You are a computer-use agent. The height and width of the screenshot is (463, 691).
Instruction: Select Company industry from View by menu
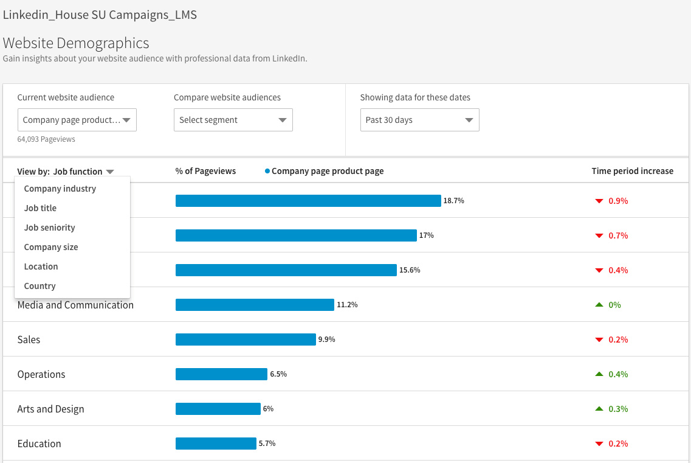(x=60, y=189)
